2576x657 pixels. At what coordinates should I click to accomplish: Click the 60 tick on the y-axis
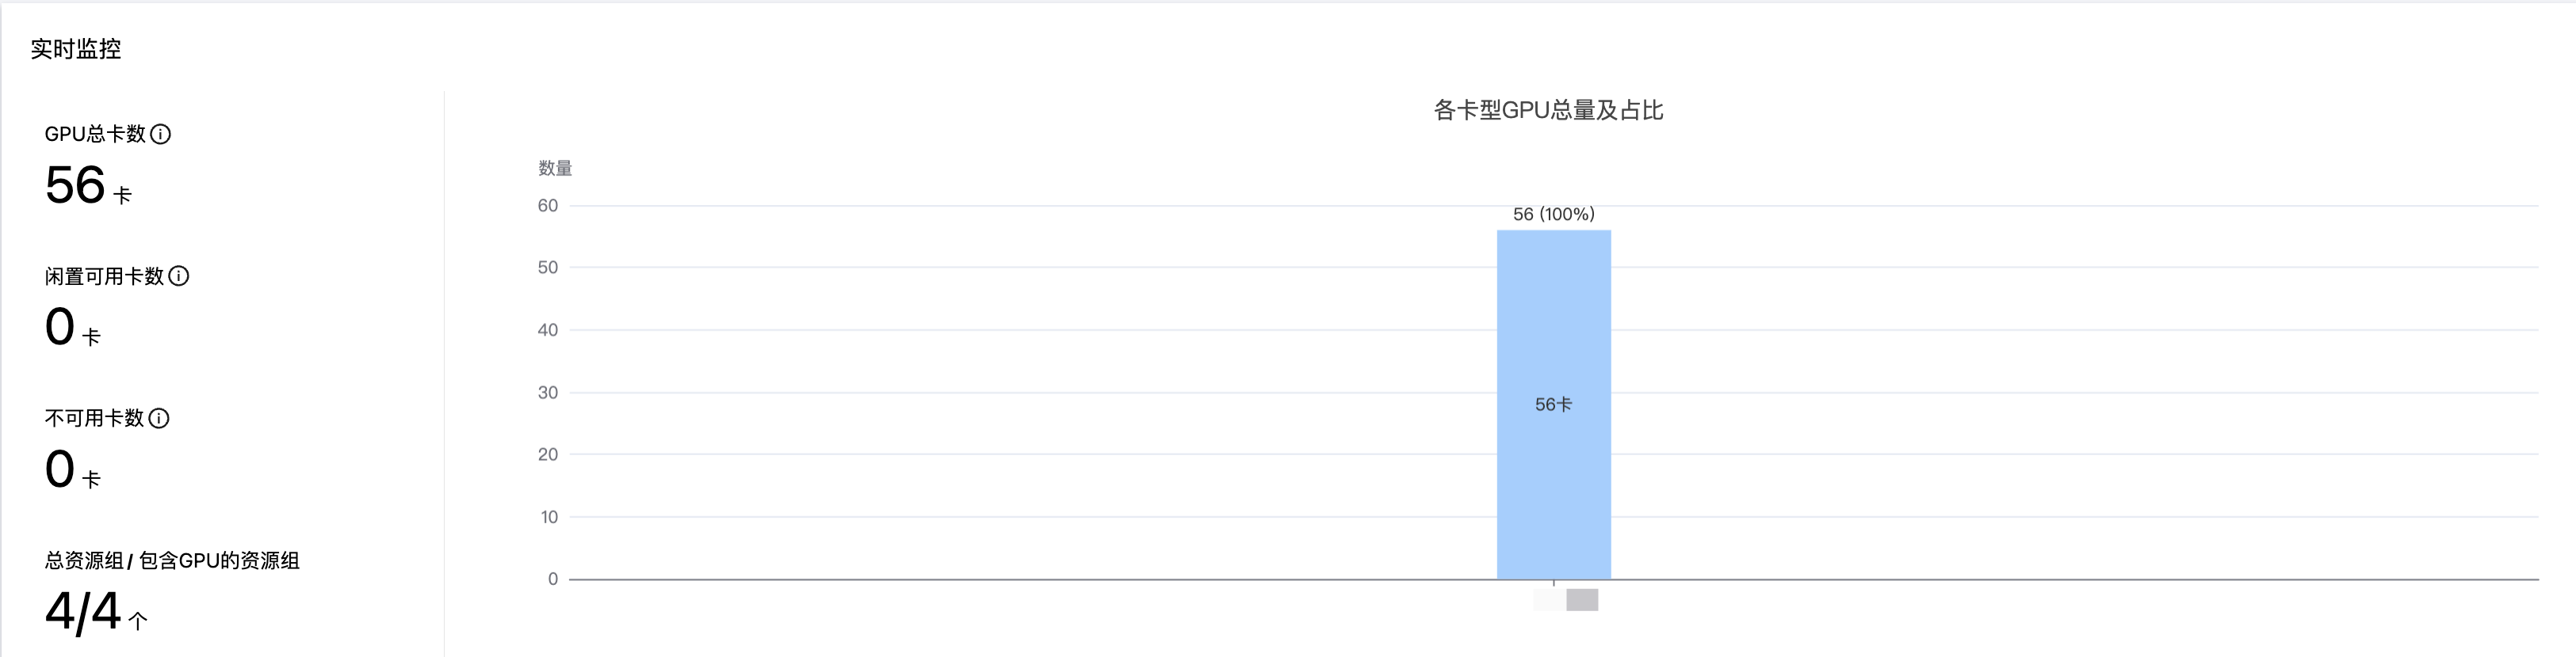click(x=548, y=206)
